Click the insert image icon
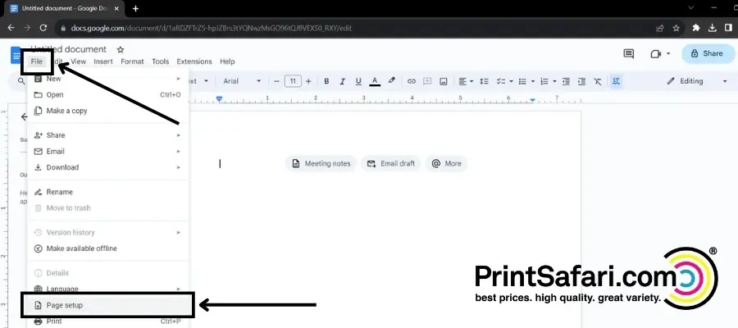 point(443,81)
